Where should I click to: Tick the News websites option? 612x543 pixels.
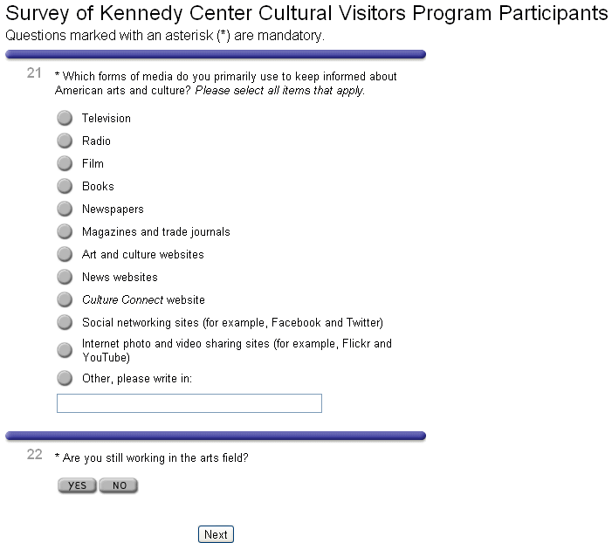(x=65, y=277)
